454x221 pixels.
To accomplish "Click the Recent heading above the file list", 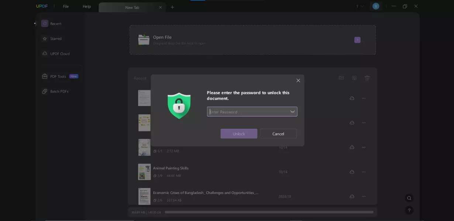I will [140, 78].
